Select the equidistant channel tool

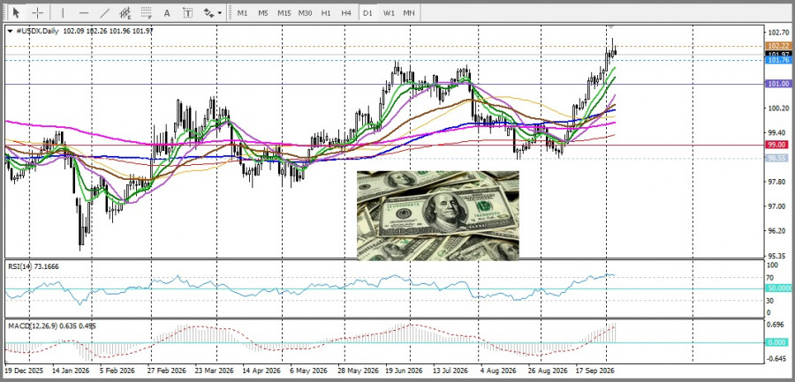point(125,12)
